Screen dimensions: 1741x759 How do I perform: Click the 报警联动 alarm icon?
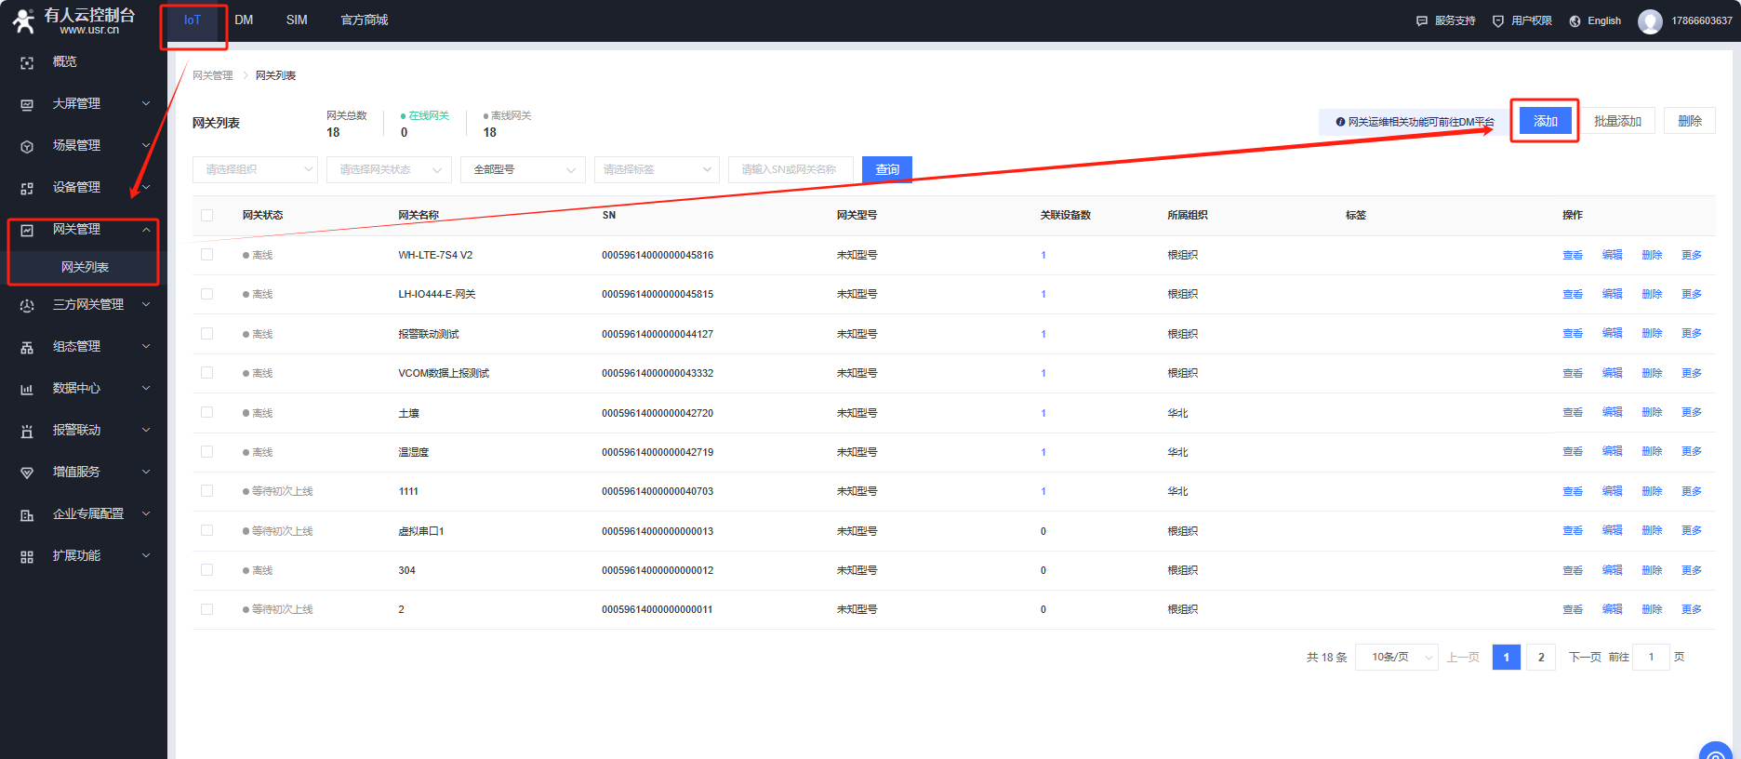27,431
